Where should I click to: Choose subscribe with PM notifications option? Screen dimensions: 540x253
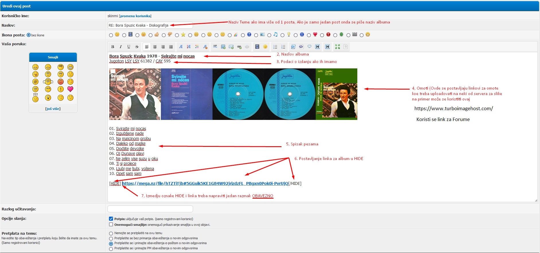111,249
